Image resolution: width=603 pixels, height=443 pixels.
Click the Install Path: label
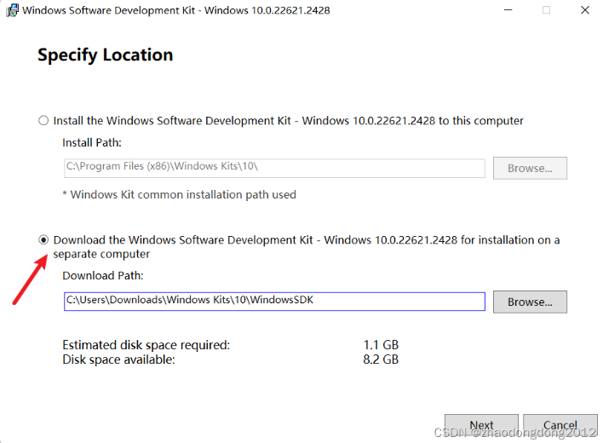92,142
